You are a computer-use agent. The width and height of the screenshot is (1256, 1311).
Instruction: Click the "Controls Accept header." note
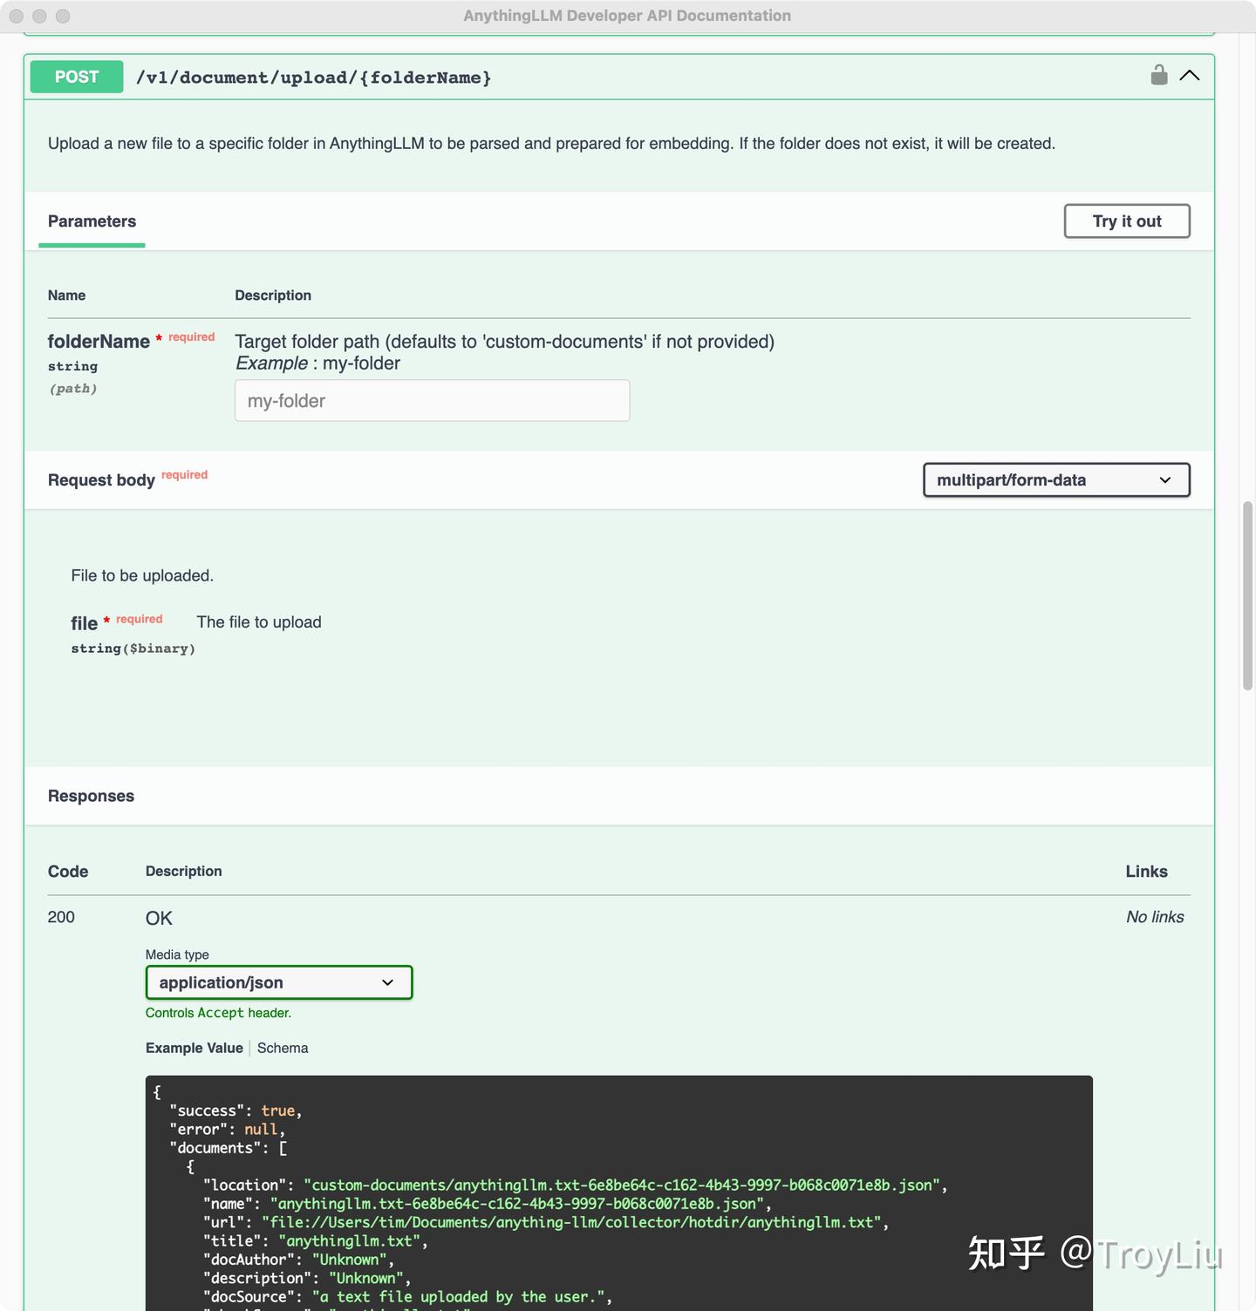pos(218,1013)
